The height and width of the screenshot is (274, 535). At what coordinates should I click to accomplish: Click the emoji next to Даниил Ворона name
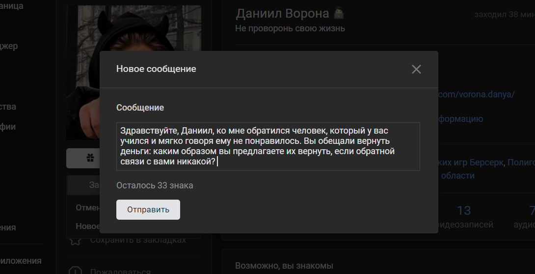[339, 13]
